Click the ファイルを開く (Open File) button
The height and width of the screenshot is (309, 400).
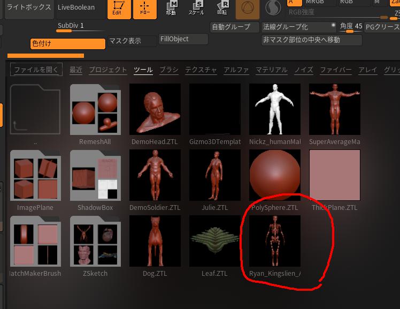(x=36, y=70)
